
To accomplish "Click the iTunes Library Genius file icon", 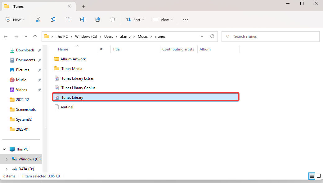I will coord(57,88).
